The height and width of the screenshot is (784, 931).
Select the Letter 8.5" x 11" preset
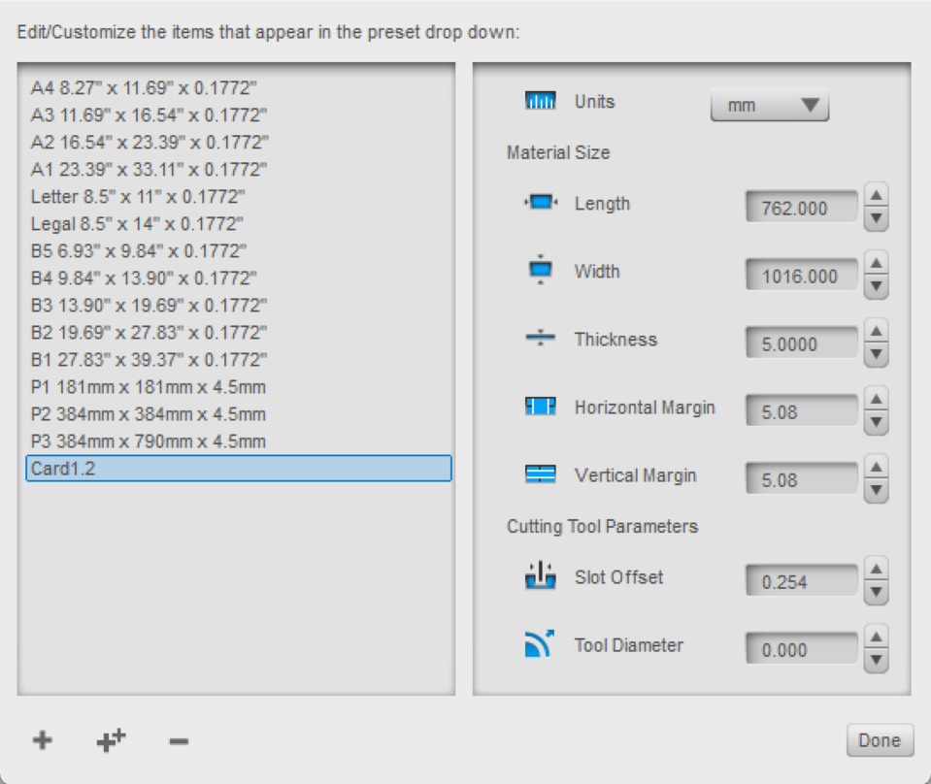click(138, 196)
